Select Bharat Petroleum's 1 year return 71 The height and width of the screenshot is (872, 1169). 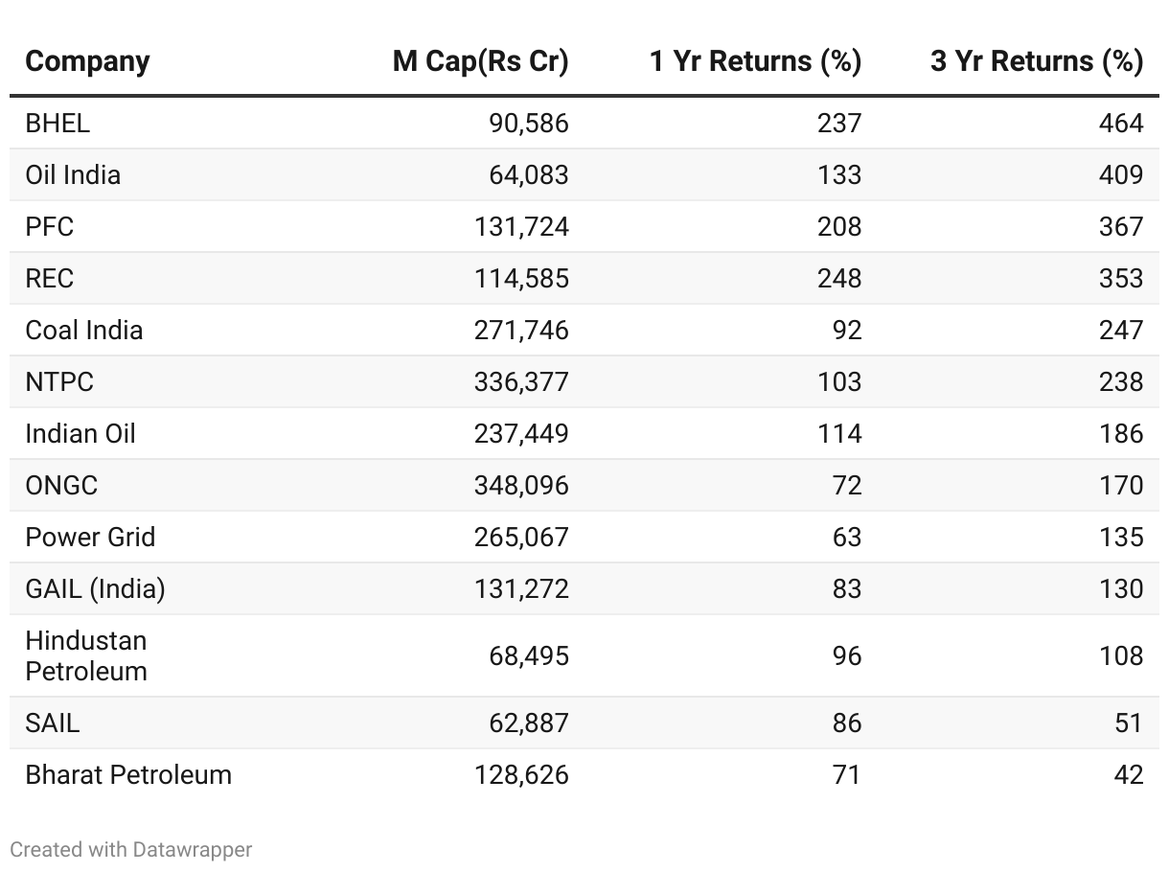(847, 774)
